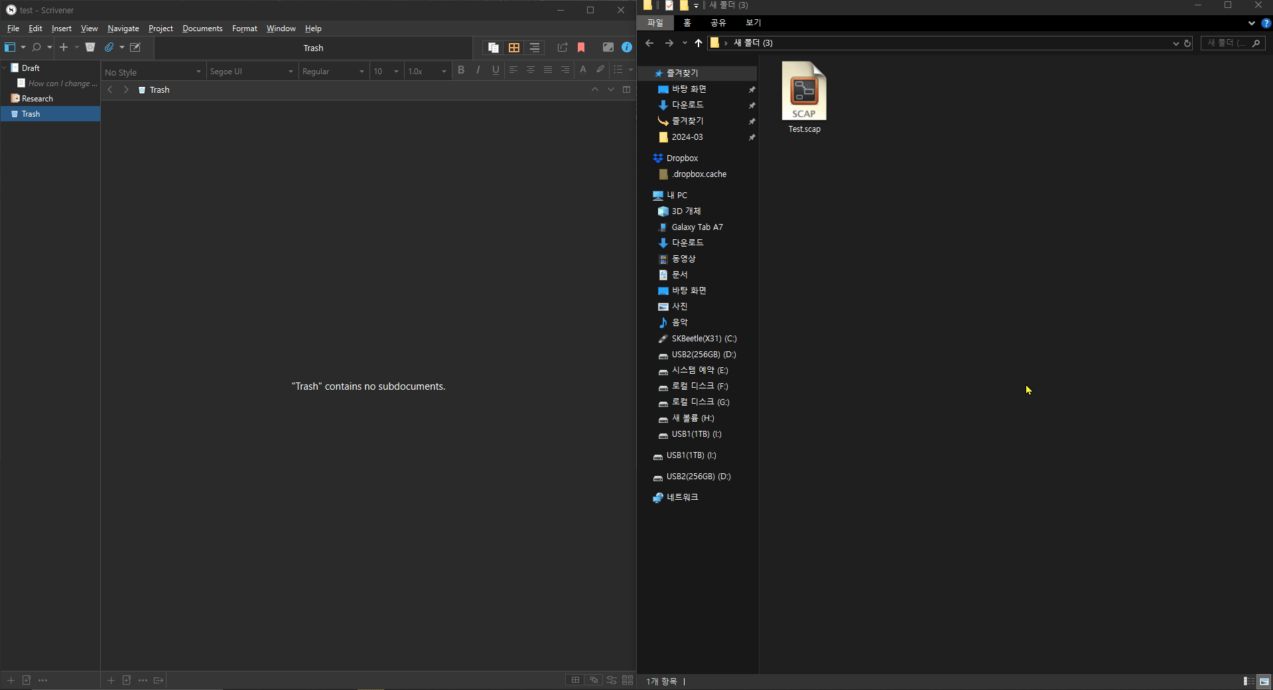Open the Inspector with the blue info icon
The image size is (1273, 690).
tap(626, 48)
